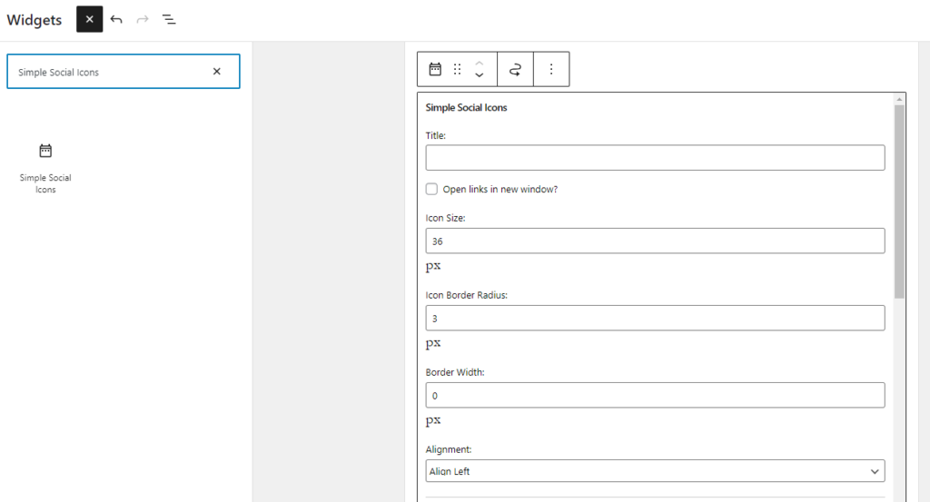Image resolution: width=930 pixels, height=502 pixels.
Task: Click the move to widget area icon
Action: 516,69
